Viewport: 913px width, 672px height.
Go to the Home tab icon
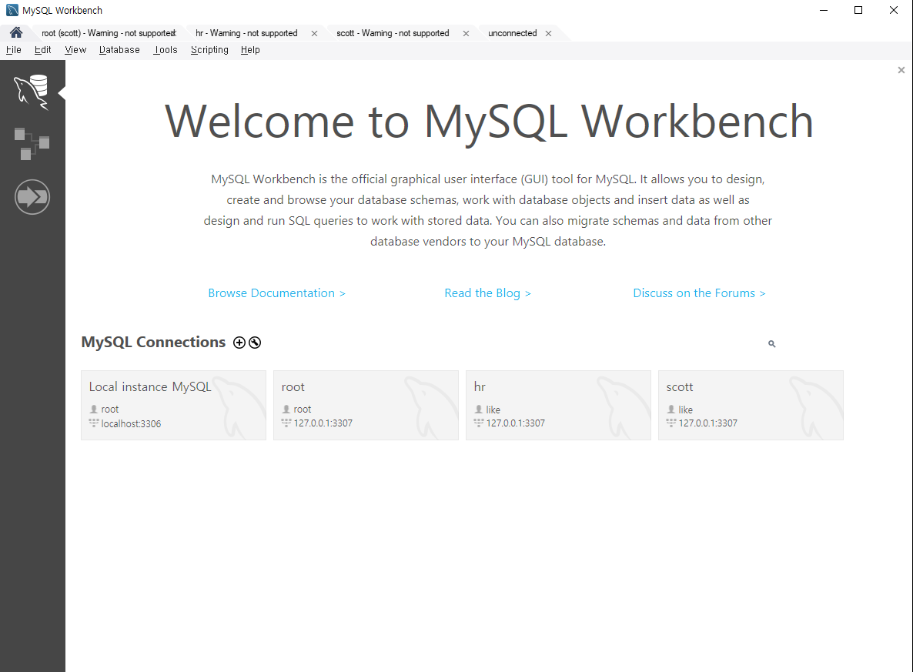(x=16, y=32)
